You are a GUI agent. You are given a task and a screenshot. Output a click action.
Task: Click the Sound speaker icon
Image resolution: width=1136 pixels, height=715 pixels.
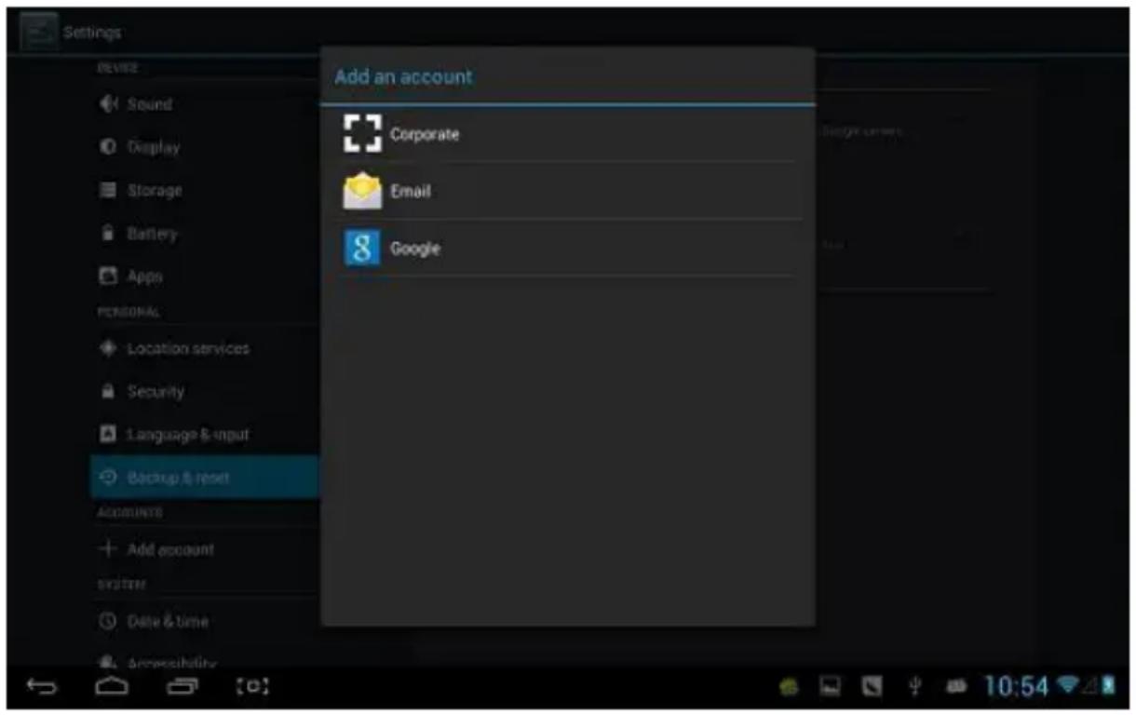tap(109, 104)
